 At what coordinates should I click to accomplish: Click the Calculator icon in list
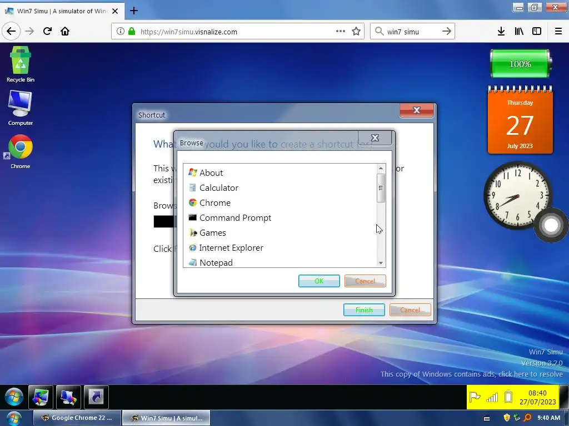pos(193,187)
